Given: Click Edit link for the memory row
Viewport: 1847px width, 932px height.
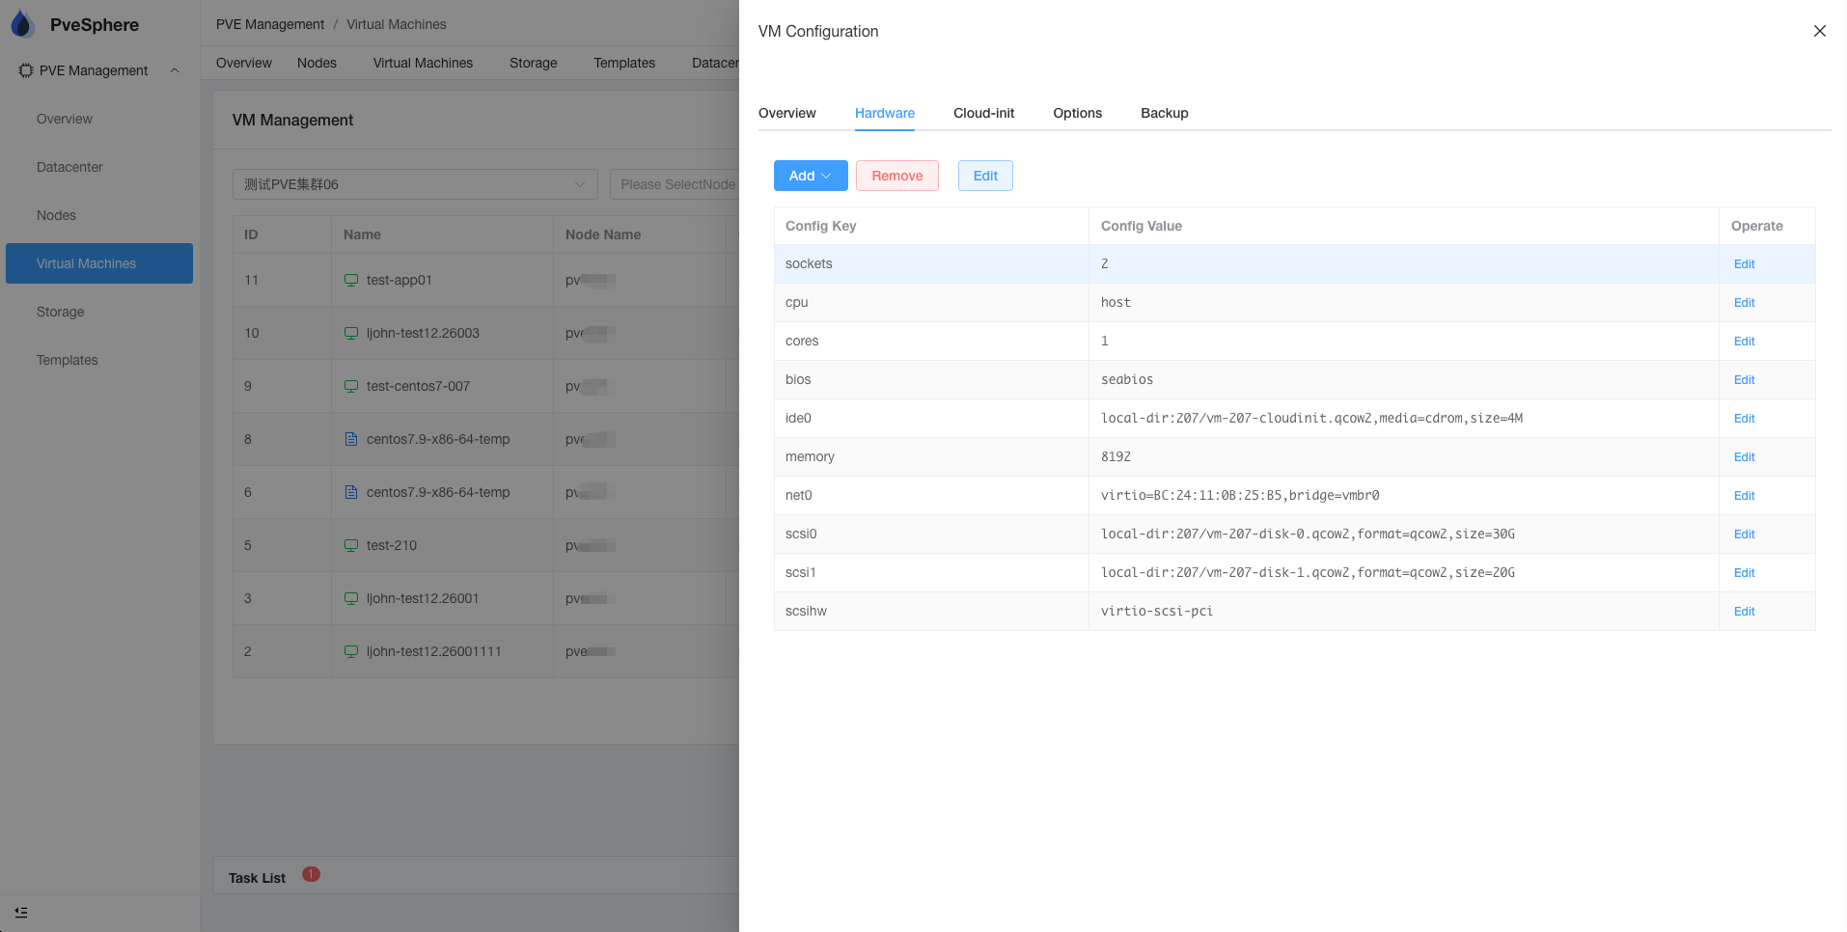Looking at the screenshot, I should point(1744,457).
